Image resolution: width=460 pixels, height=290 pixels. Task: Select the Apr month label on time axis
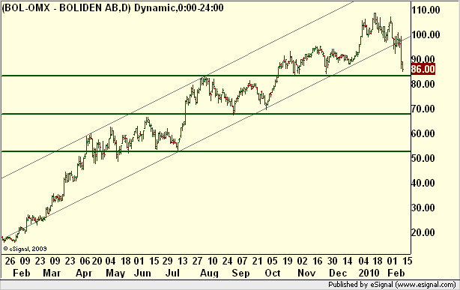click(84, 274)
